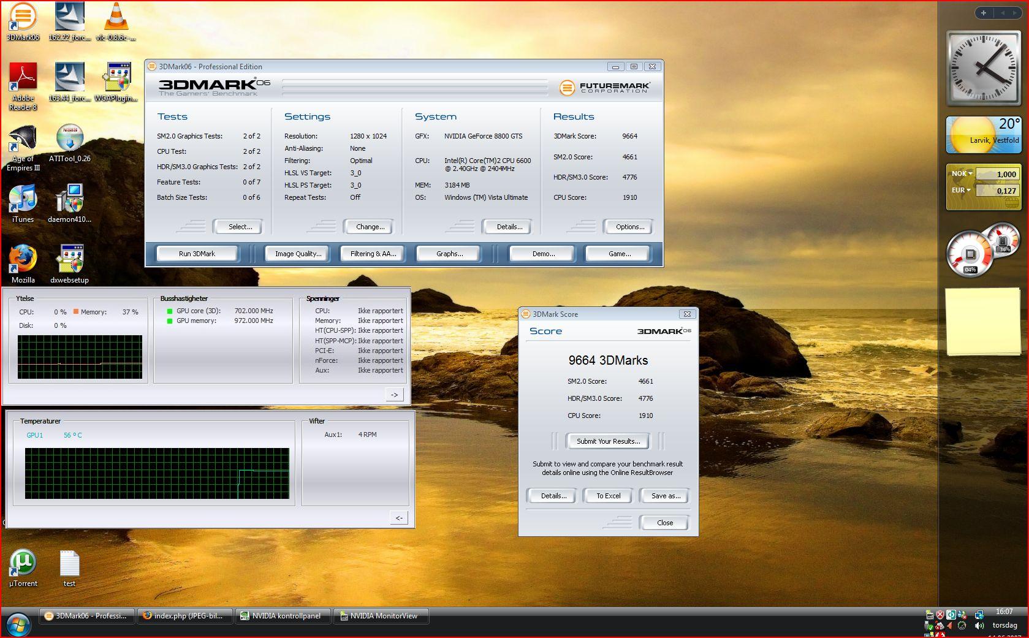Click the taskbar clock showing 16:07
This screenshot has width=1029, height=638.
pos(1004,612)
